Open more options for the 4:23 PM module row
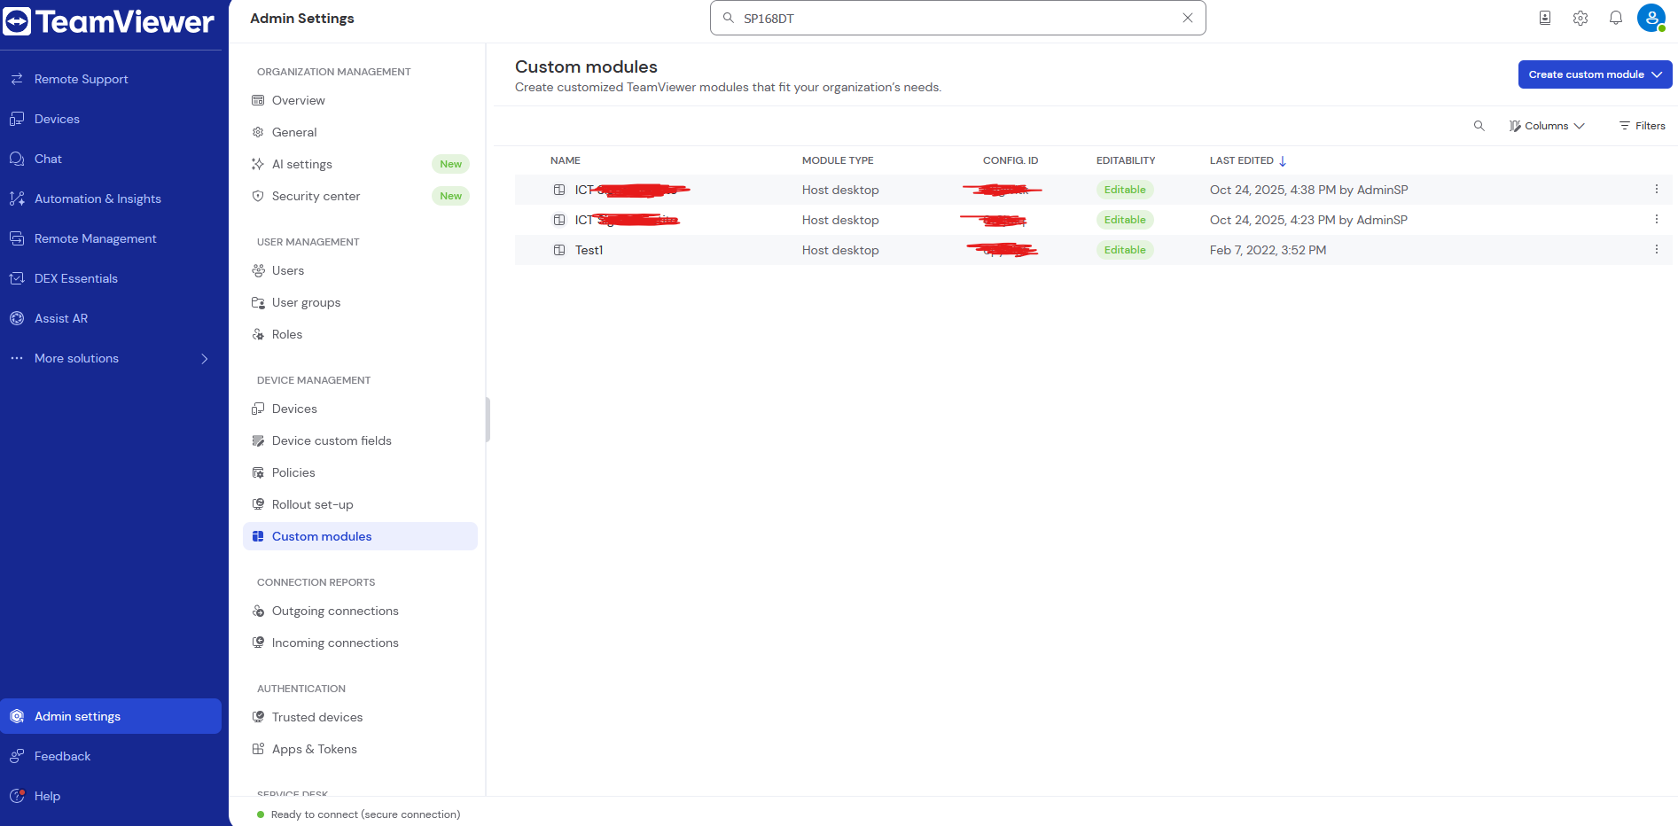 (1656, 220)
